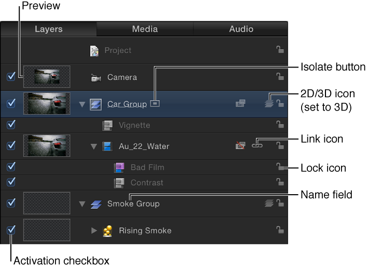Select the Car Group name field
This screenshot has height=270, width=369.
(x=127, y=104)
